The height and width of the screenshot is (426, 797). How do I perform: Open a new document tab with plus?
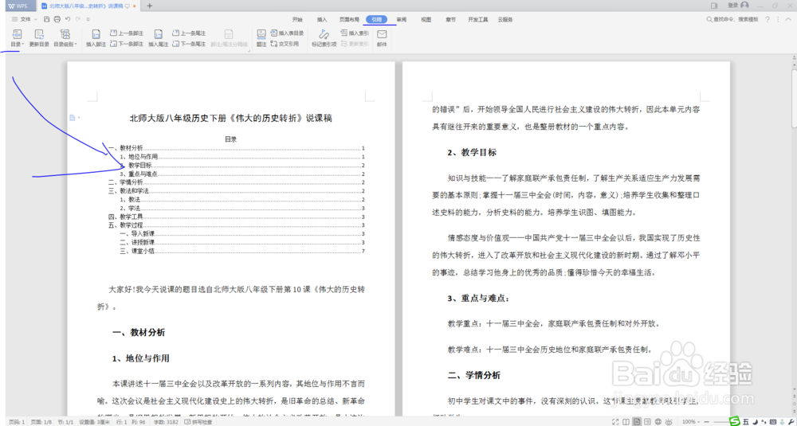(x=150, y=6)
